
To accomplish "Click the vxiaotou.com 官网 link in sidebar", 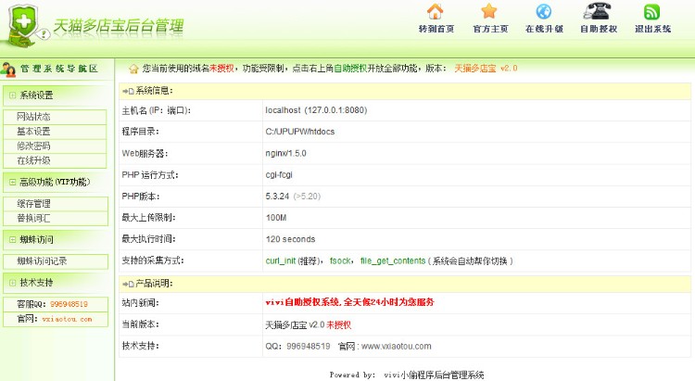I will click(67, 319).
